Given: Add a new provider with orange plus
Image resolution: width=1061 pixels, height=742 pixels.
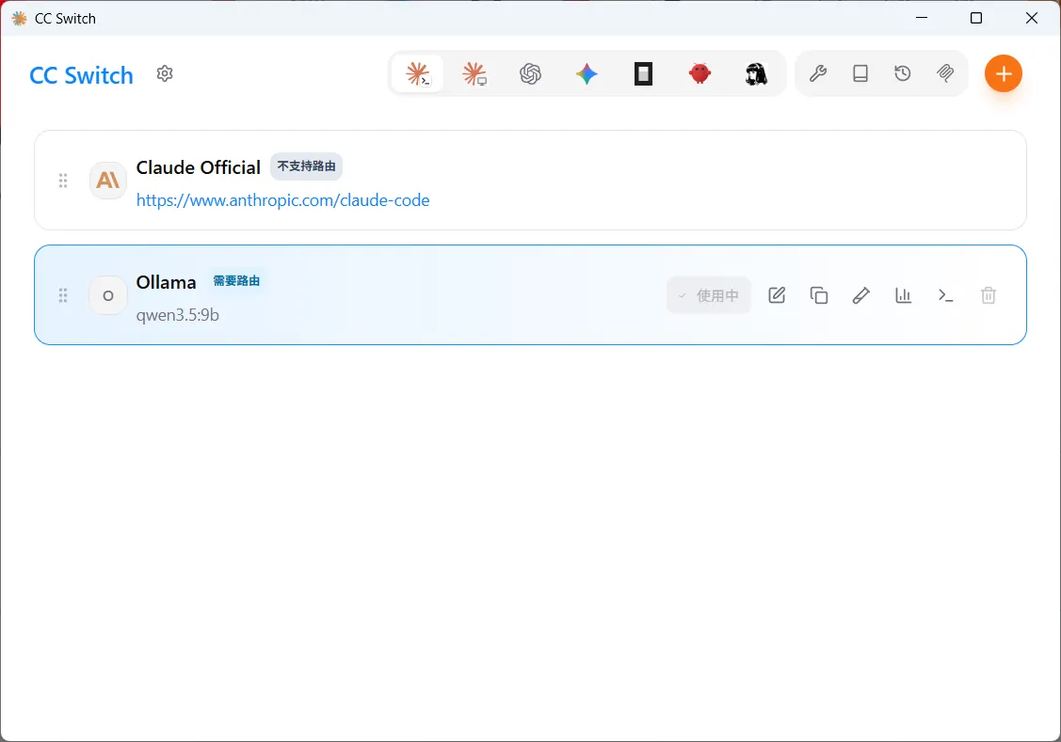Looking at the screenshot, I should [x=1003, y=73].
